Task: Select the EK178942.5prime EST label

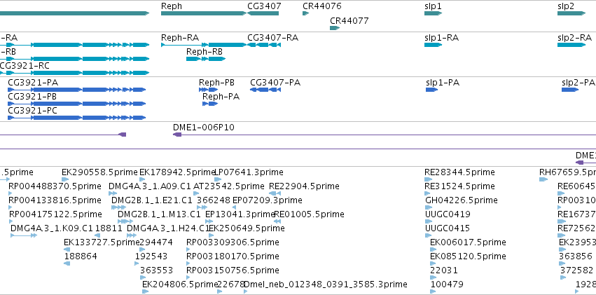Action: (177, 172)
